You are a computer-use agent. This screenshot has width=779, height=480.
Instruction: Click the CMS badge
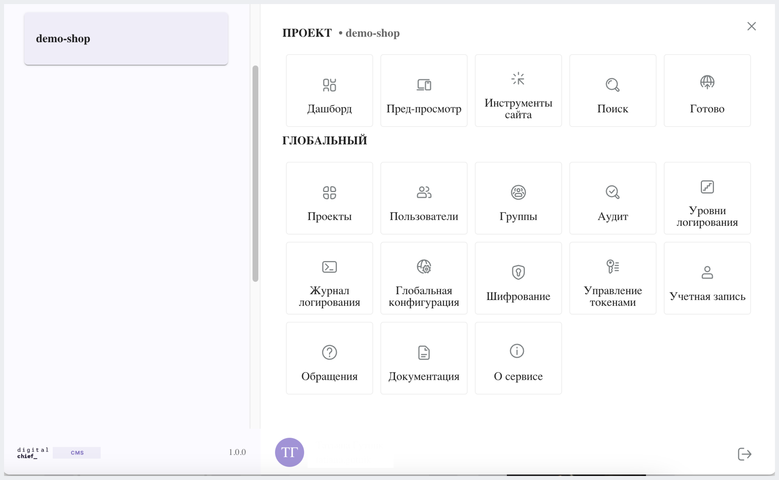pyautogui.click(x=77, y=453)
